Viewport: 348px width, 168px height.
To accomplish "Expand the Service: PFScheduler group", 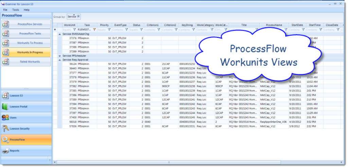I will click(x=59, y=56).
